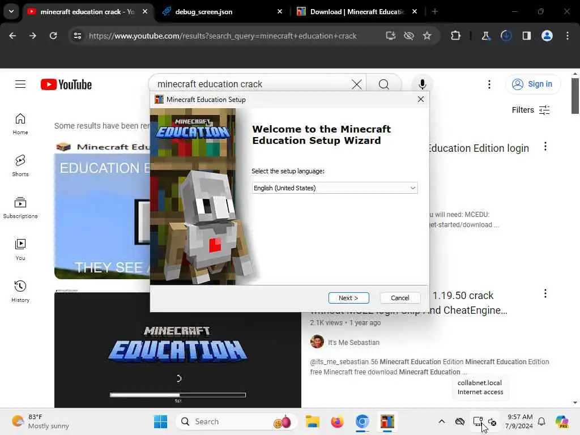Click the taskbar Search box

tap(236, 421)
